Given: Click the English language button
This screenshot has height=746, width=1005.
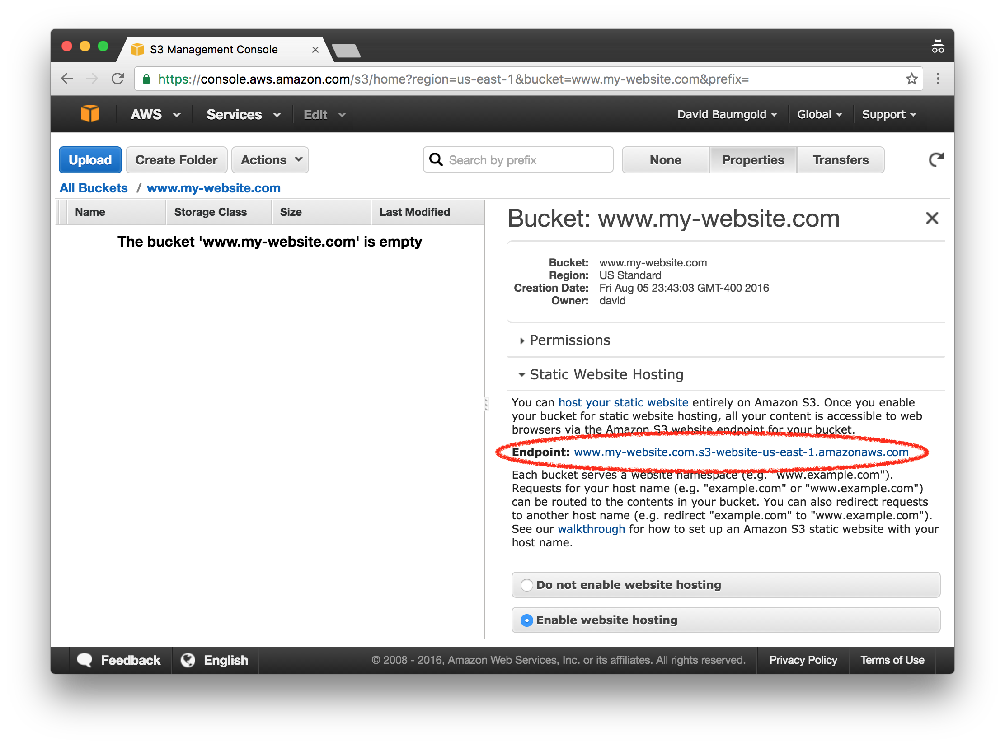Looking at the screenshot, I should [x=215, y=660].
